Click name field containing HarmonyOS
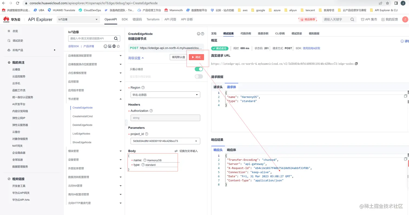This screenshot has height=215, width=409. click(163, 160)
